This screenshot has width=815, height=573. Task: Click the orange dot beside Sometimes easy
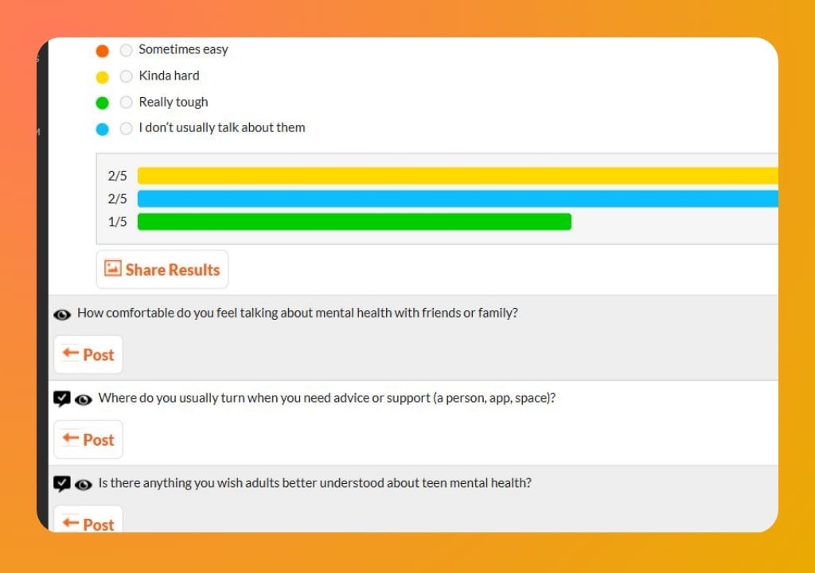tap(103, 49)
